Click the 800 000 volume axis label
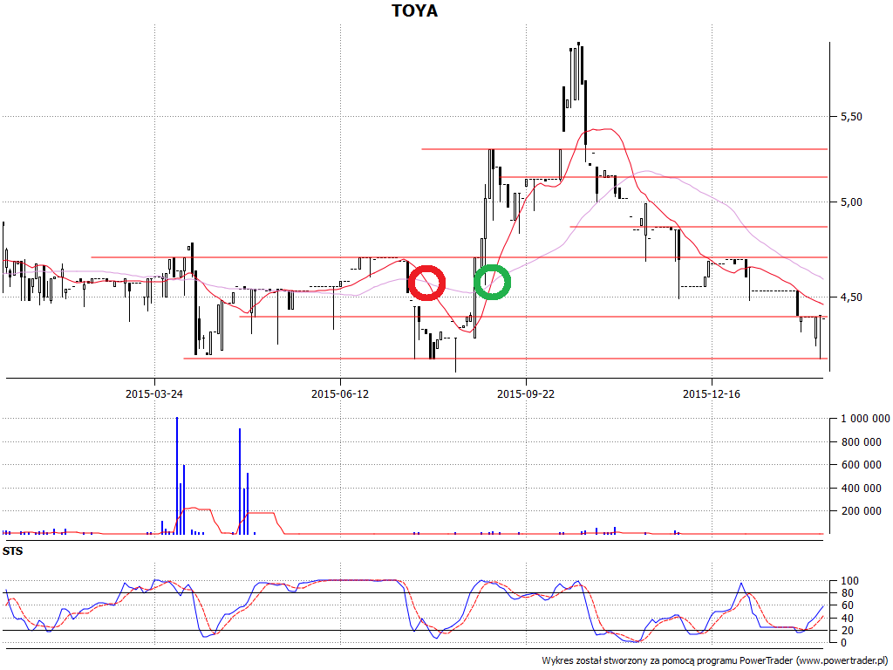The width and height of the screenshot is (893, 670). click(x=861, y=442)
